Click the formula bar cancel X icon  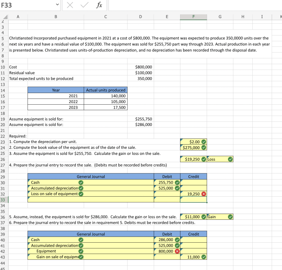coord(70,5)
